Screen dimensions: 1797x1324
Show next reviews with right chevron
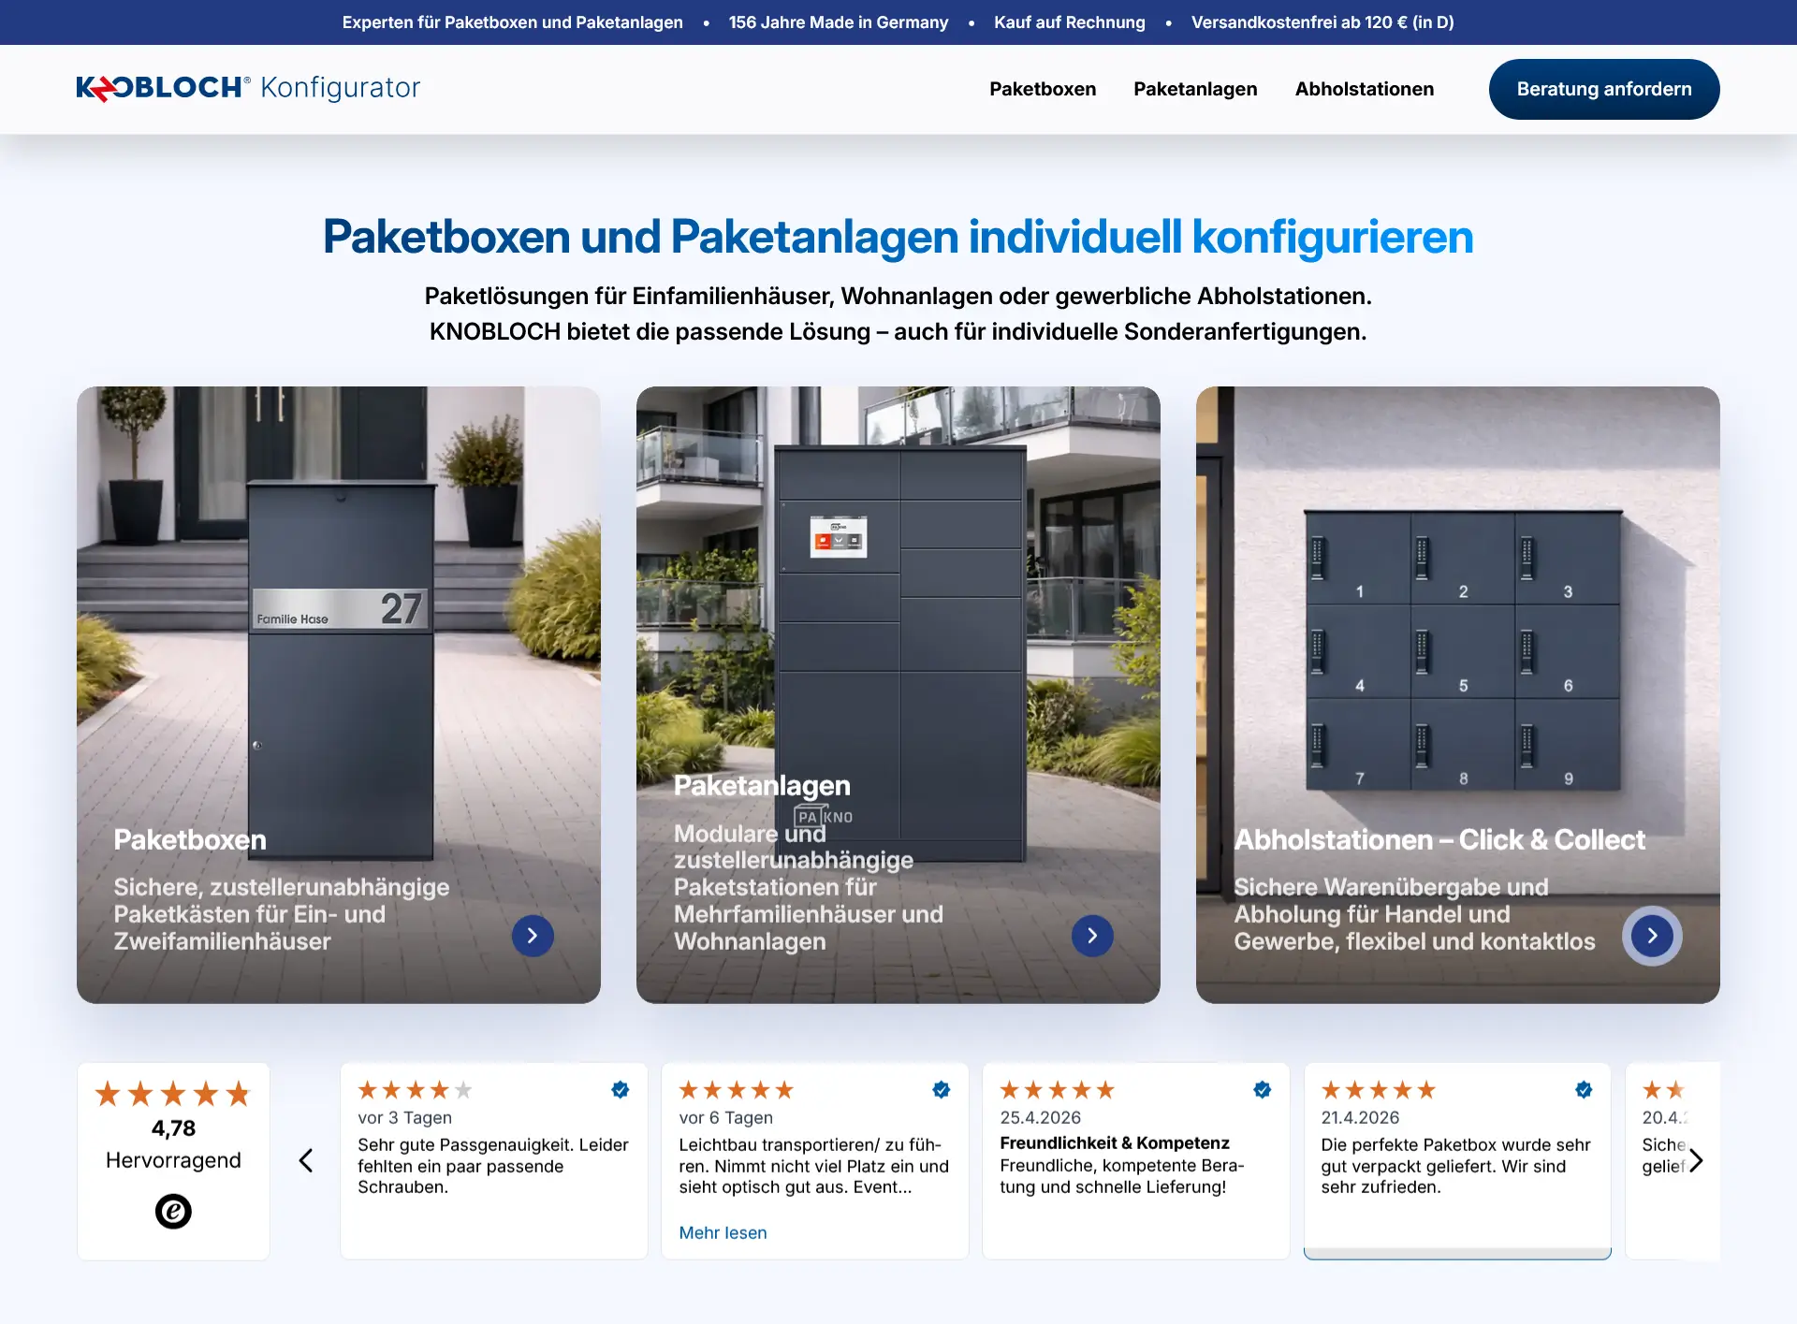(x=1696, y=1161)
